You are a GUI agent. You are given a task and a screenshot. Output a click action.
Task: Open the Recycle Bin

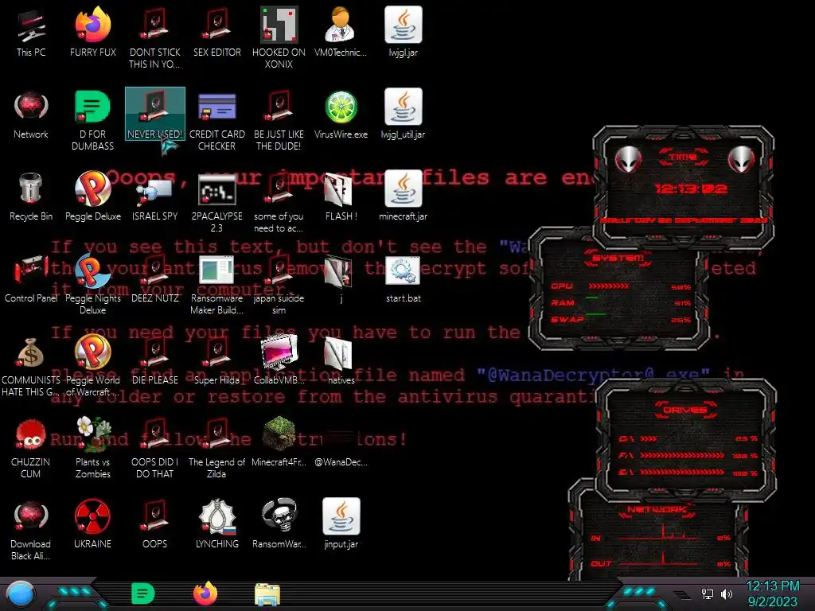31,197
